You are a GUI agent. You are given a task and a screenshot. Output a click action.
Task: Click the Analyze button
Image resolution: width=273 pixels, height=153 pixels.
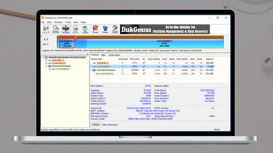[96, 124]
